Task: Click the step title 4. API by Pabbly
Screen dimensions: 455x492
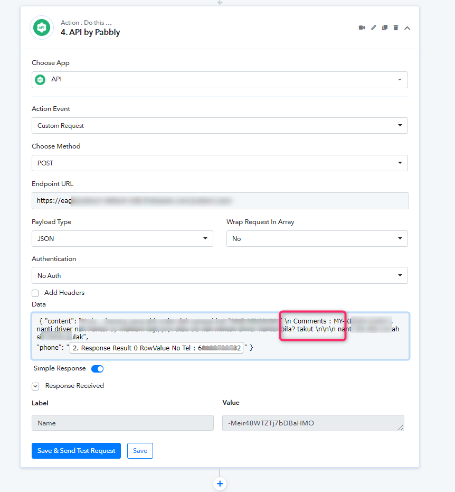Action: [x=90, y=32]
